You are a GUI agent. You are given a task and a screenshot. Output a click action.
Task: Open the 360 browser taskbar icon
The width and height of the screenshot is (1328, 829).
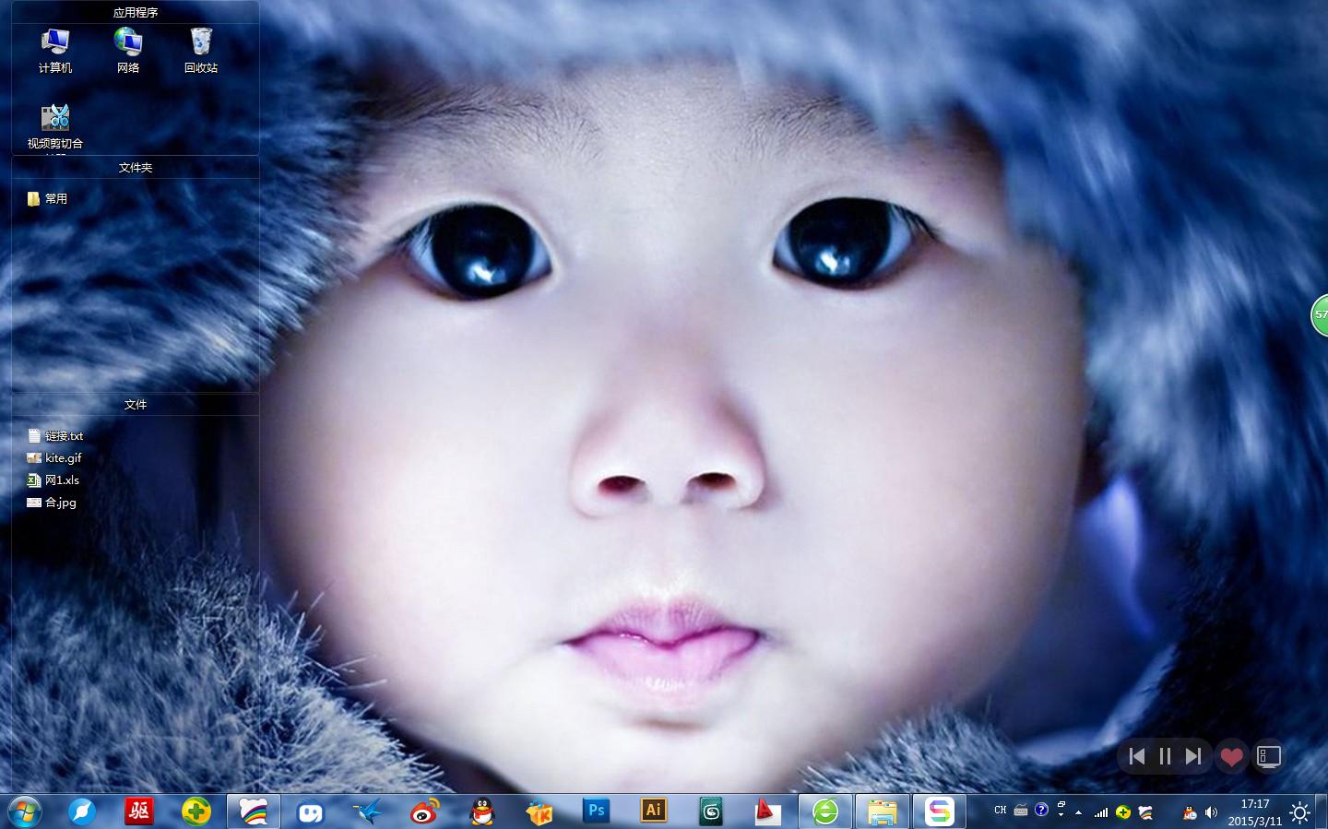click(824, 811)
